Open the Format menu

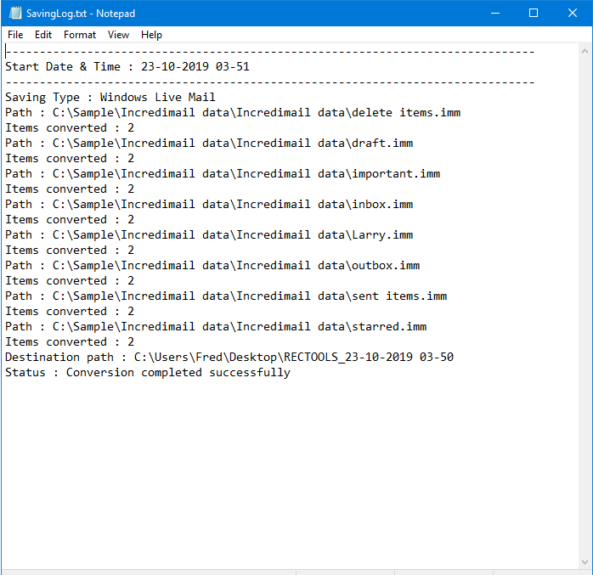[80, 35]
